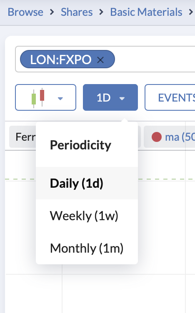Click chevron after Basic Materials

(x=191, y=12)
